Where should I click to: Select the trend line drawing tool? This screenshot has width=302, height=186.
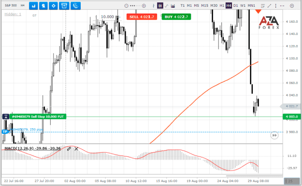click(x=269, y=6)
